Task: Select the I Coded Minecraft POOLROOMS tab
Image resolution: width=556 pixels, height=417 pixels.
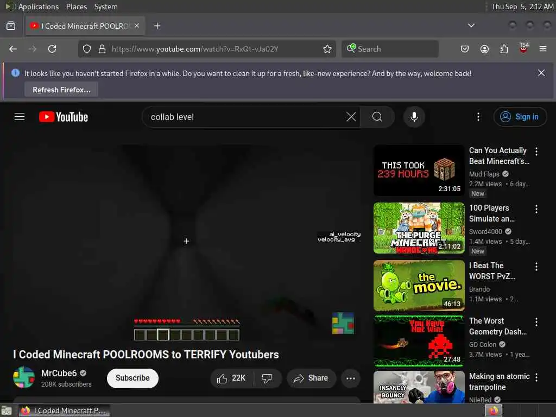Action: (x=85, y=26)
